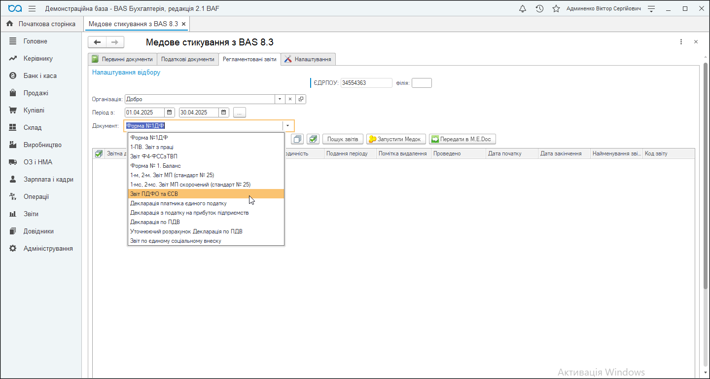Screen dimensions: 710x379
Task: Close the Медове стикування з BAS 8.3 tab
Action: [x=184, y=24]
